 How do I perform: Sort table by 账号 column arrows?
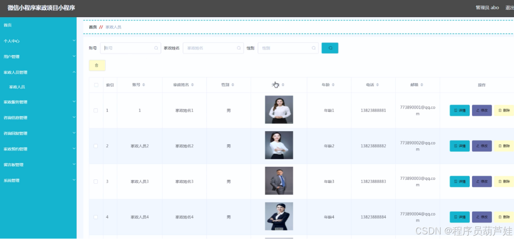[x=144, y=85]
